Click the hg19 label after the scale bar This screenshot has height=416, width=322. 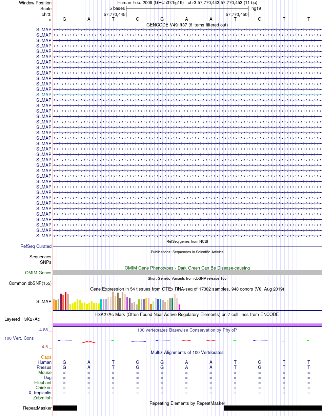(256, 8)
